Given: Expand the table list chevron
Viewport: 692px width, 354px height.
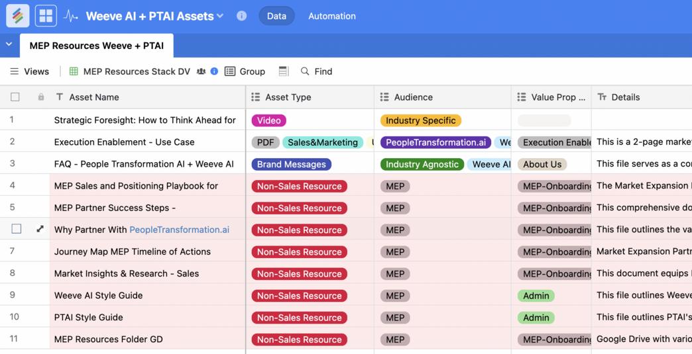Looking at the screenshot, I should click(x=9, y=44).
